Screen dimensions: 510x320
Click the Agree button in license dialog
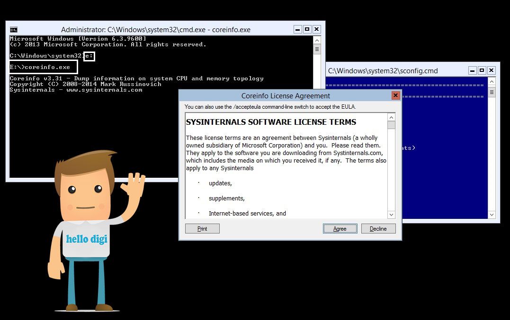pos(340,228)
